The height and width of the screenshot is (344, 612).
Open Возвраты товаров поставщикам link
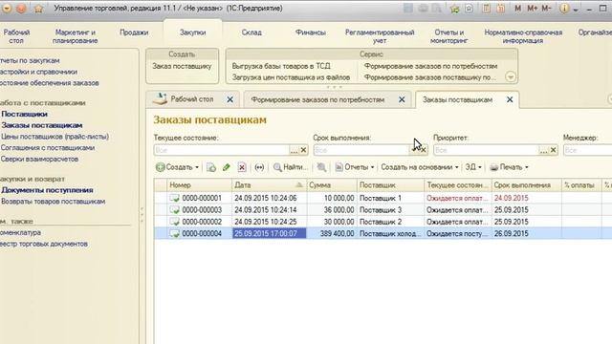54,202
